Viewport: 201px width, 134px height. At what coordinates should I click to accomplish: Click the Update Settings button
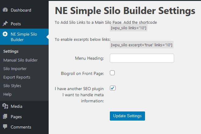[x=127, y=116]
